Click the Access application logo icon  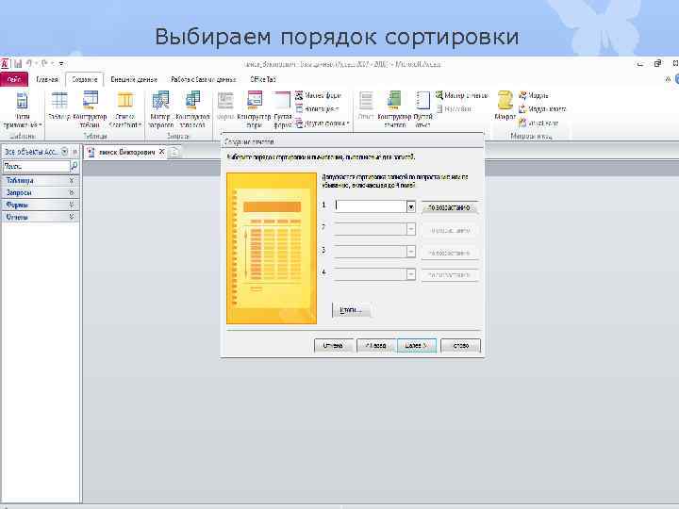click(5, 64)
